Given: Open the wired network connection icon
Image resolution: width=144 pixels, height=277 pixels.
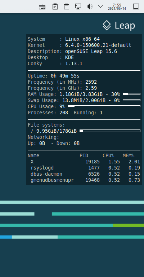Looking at the screenshot, I should (78, 6).
